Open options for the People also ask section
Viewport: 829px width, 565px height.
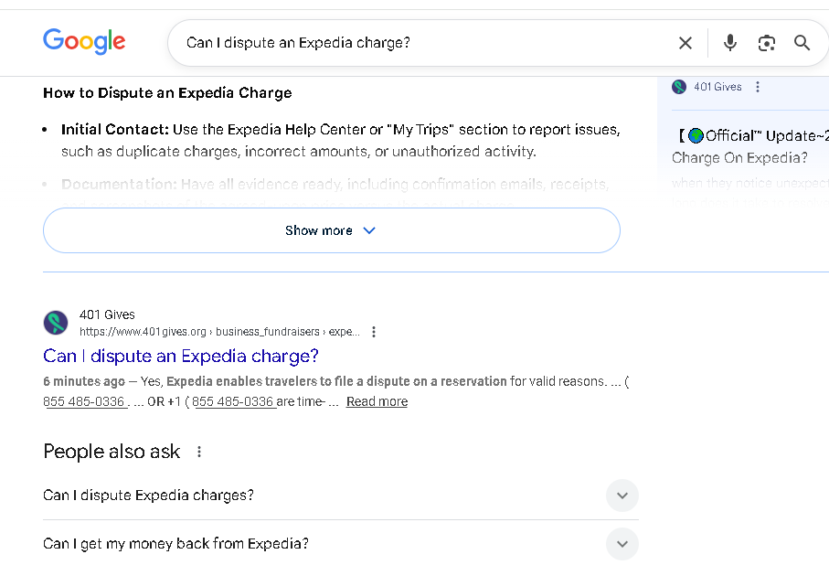tap(199, 452)
